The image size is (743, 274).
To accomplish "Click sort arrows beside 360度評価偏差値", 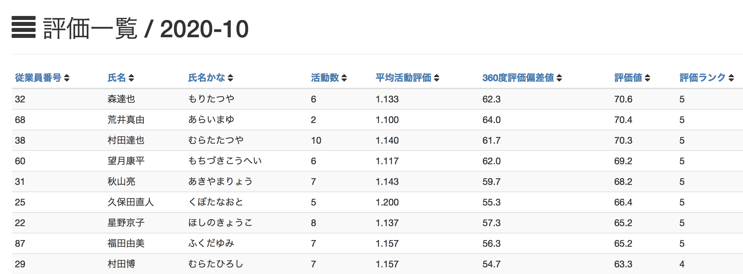I will pyautogui.click(x=559, y=78).
